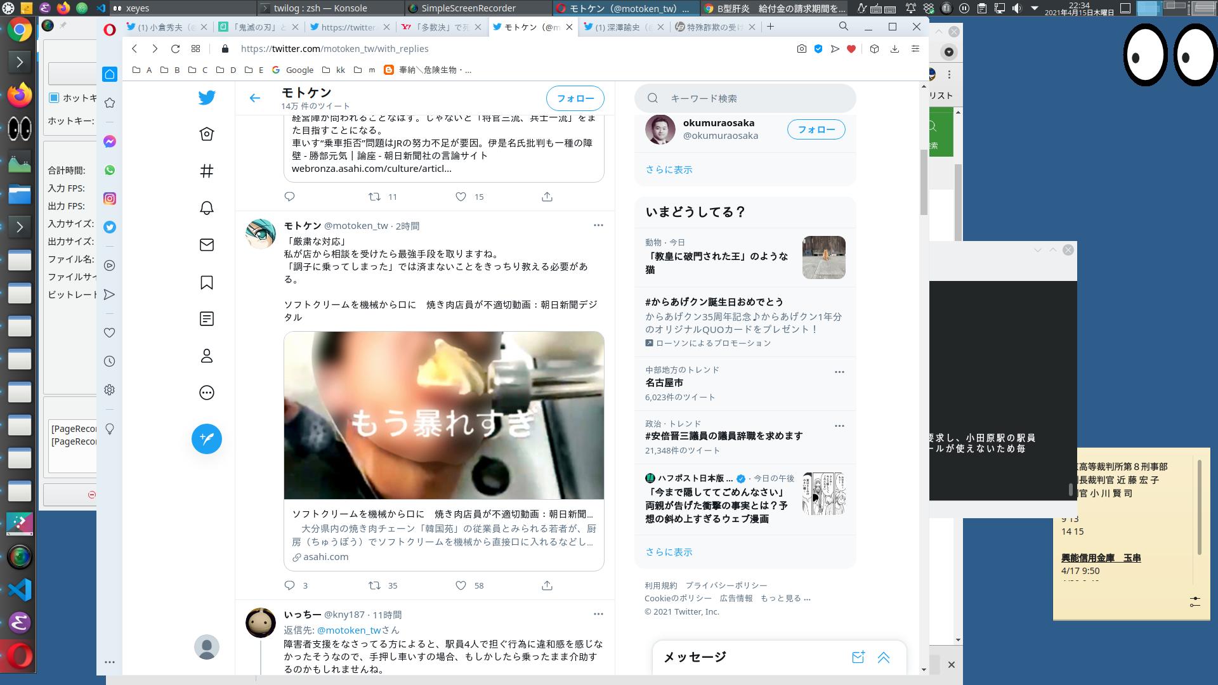Share the ソフトクリーム tweet
The height and width of the screenshot is (685, 1218).
pyautogui.click(x=547, y=585)
